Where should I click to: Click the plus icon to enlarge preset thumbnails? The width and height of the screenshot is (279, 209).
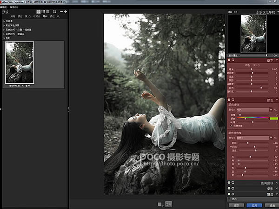[66, 12]
